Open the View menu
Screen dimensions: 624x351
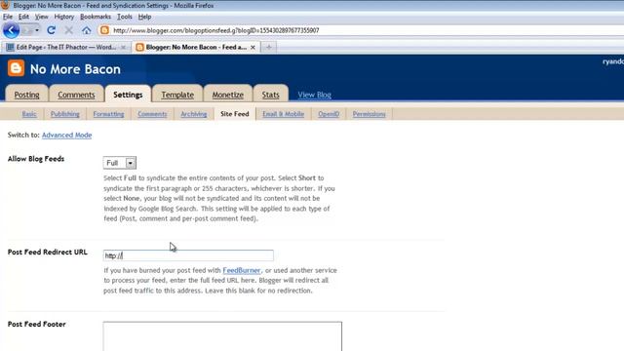(41, 17)
